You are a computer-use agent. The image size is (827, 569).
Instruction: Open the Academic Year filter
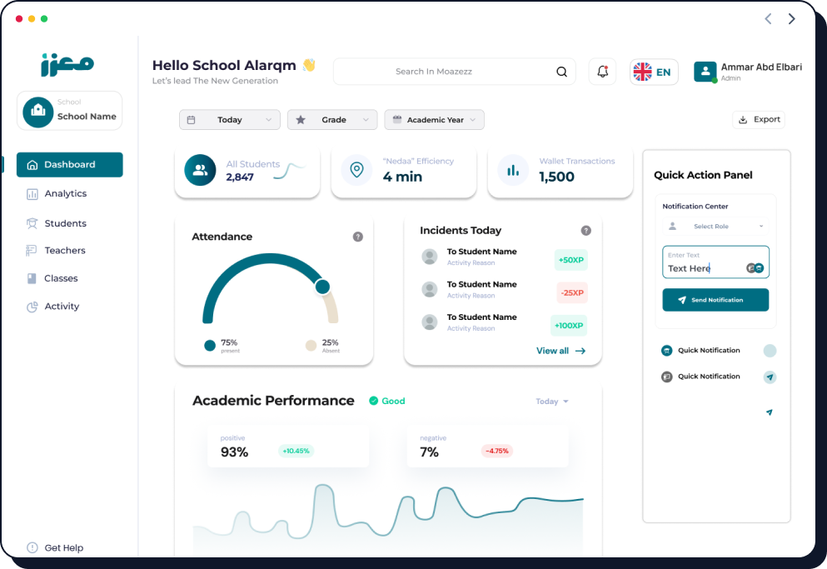click(x=434, y=120)
